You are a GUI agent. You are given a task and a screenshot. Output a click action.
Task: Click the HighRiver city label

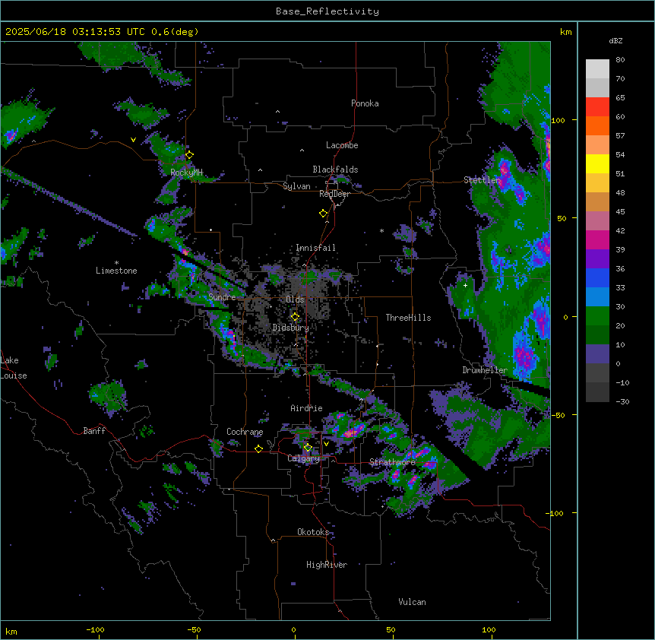327,565
